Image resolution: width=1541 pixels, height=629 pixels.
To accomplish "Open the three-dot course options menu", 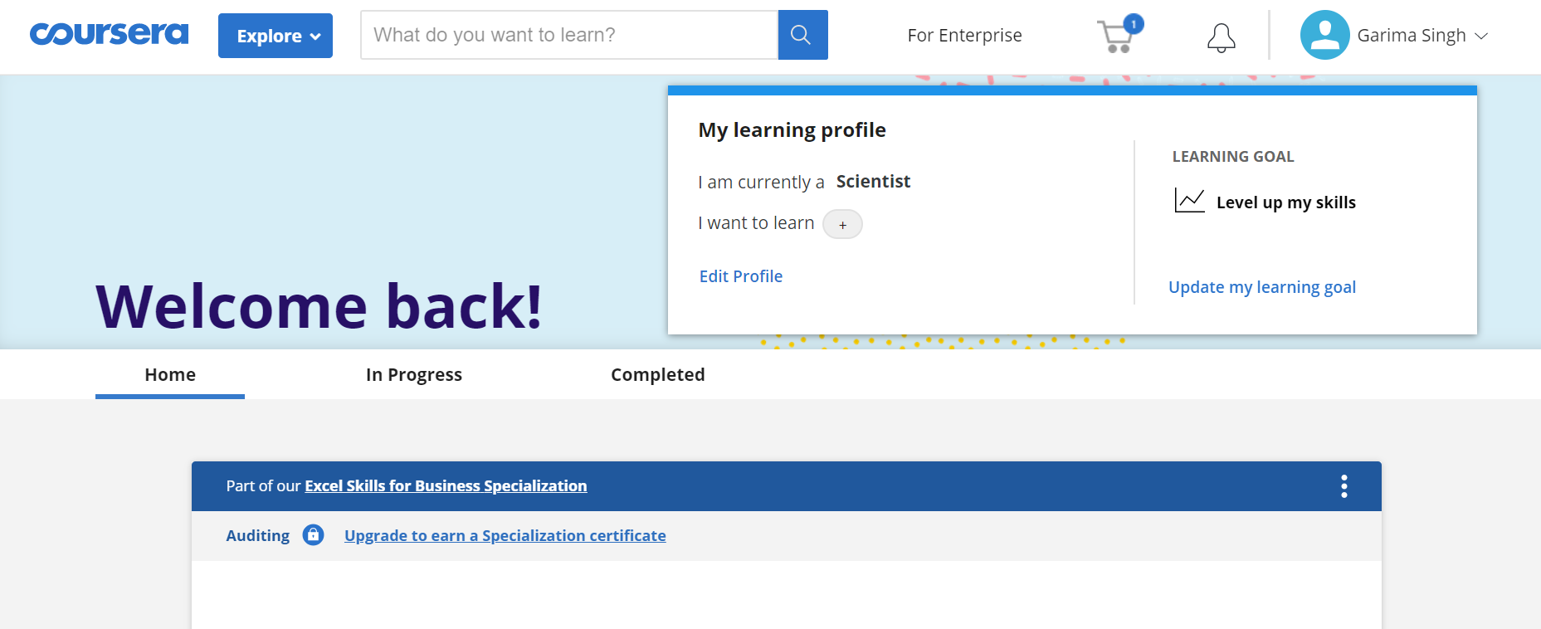I will point(1344,486).
